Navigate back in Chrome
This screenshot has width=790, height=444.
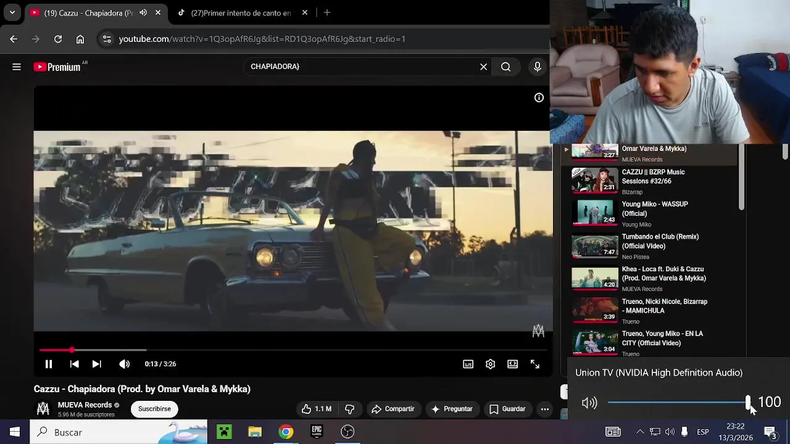(x=14, y=39)
